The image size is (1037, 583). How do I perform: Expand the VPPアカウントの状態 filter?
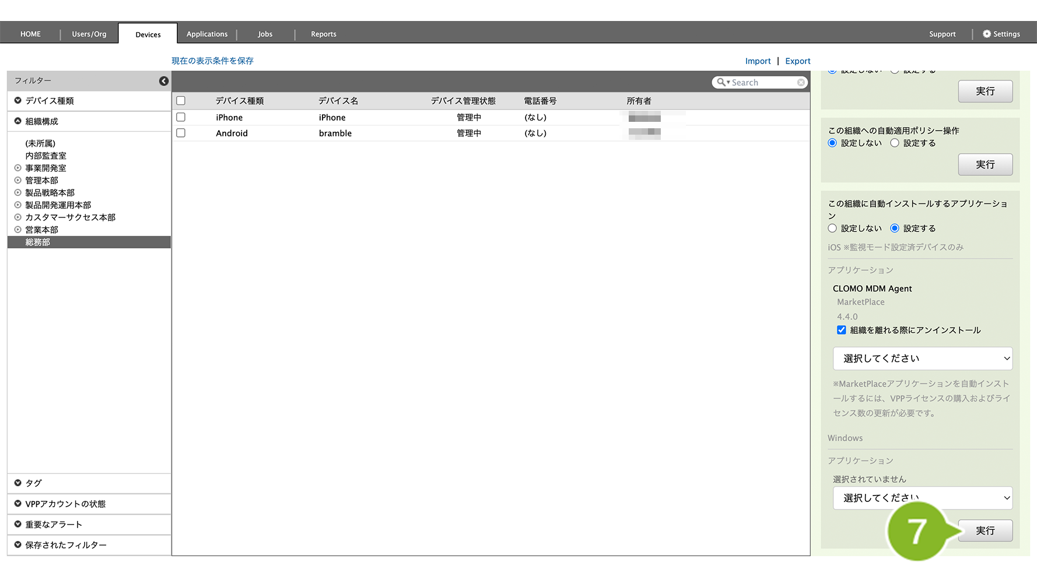coord(18,504)
